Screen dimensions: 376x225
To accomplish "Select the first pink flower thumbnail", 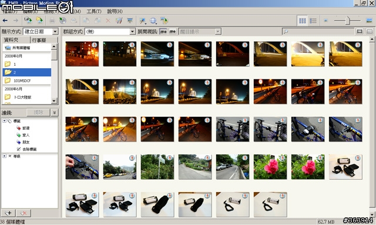I will [x=270, y=167].
